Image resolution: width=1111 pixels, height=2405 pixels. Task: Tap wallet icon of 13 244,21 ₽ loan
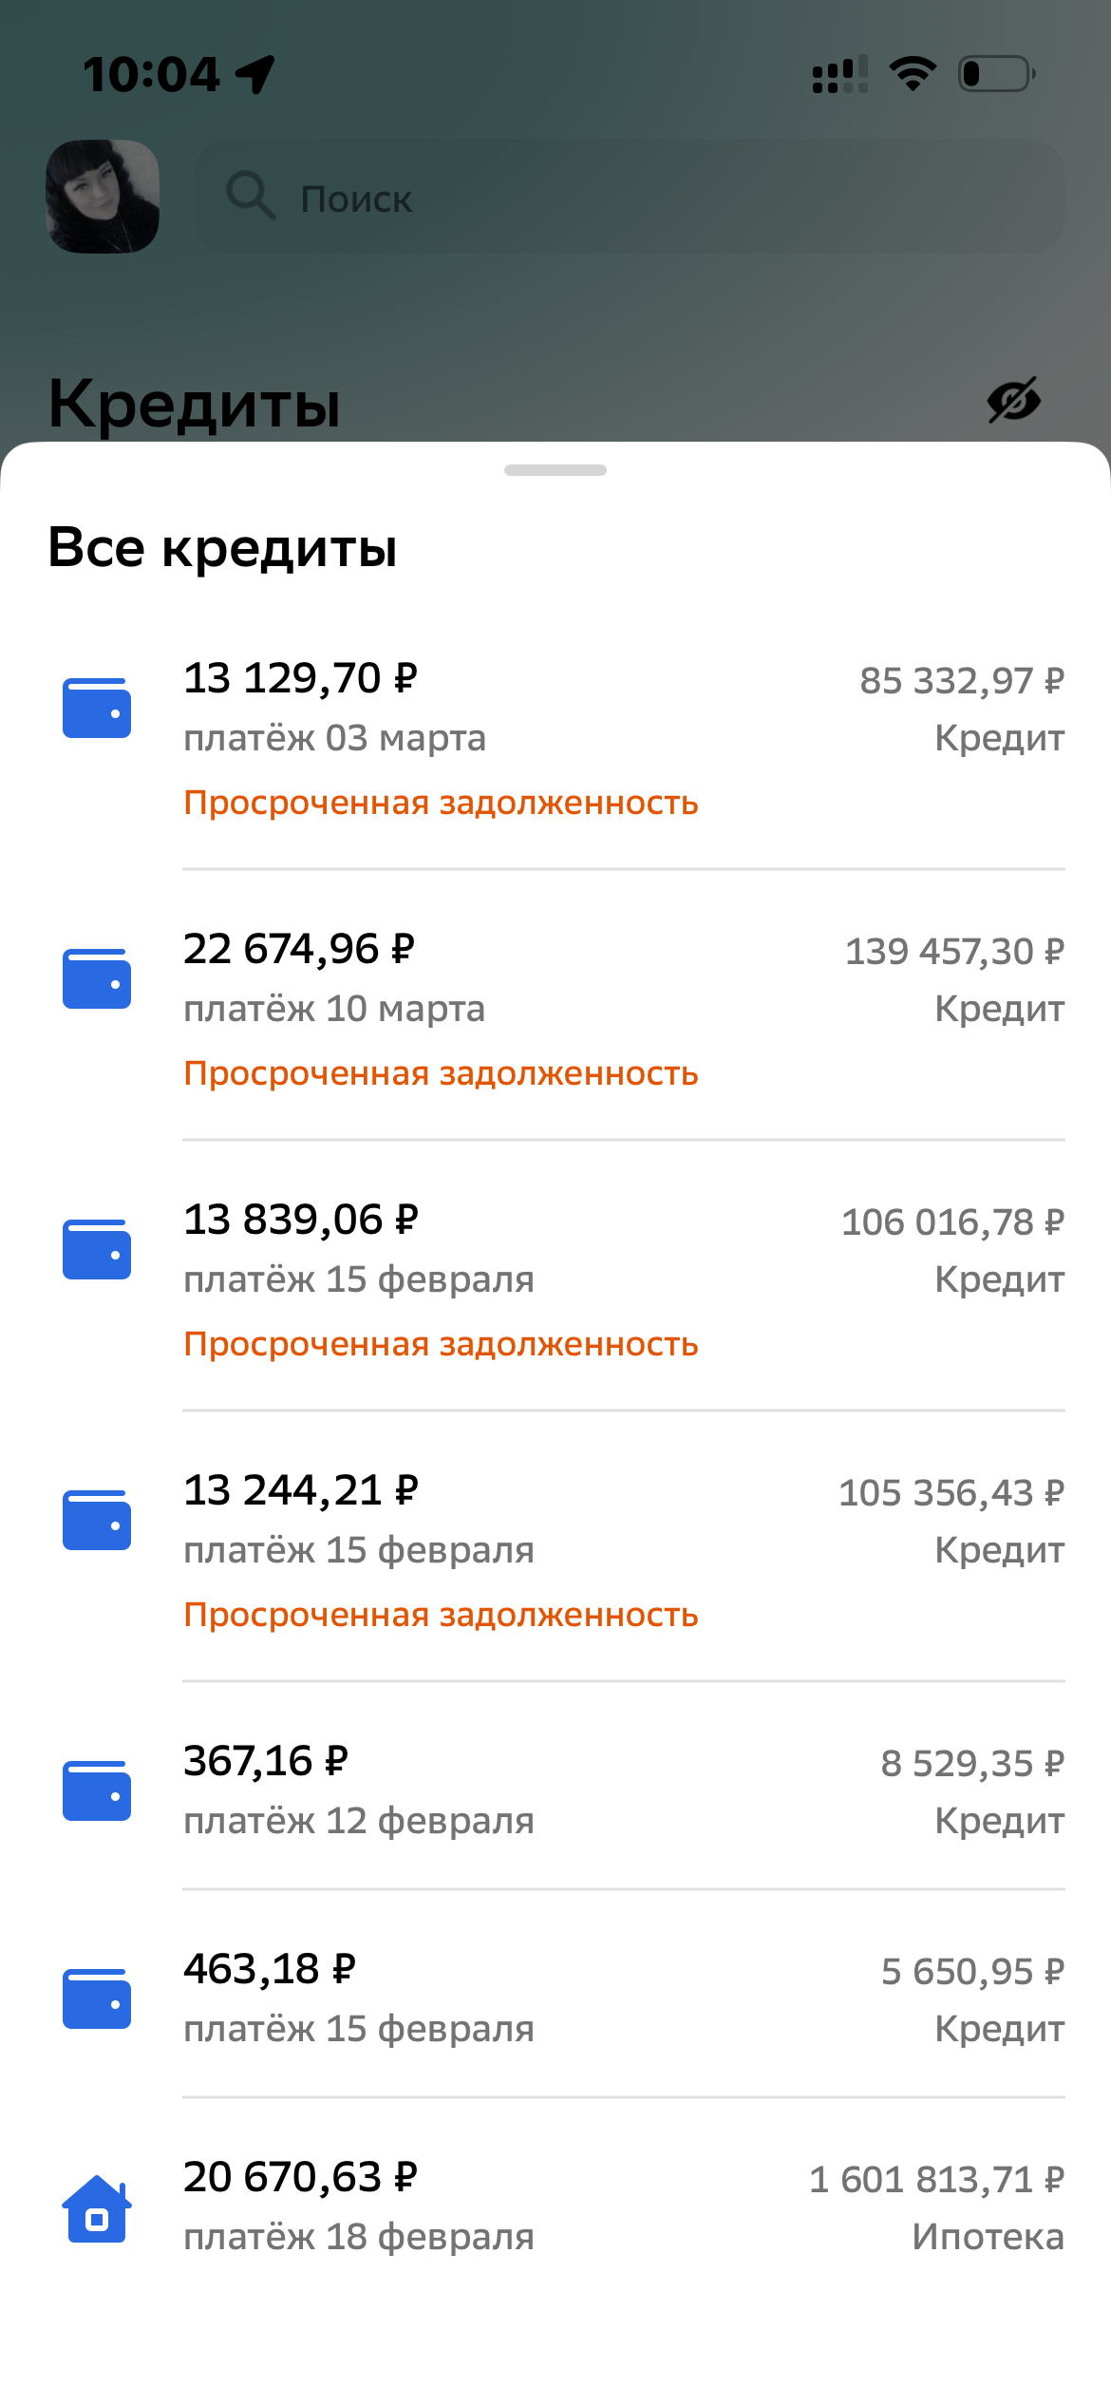[x=97, y=1521]
